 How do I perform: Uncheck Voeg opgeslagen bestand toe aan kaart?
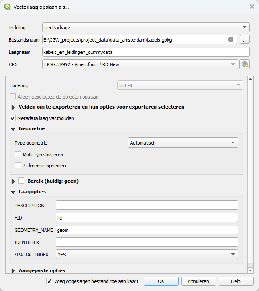[49, 281]
